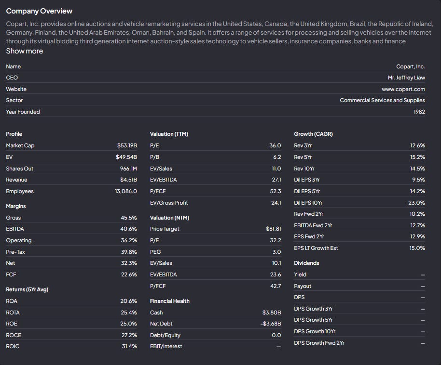Click the FCF margin value 22.6%
The image size is (441, 365).
click(129, 274)
